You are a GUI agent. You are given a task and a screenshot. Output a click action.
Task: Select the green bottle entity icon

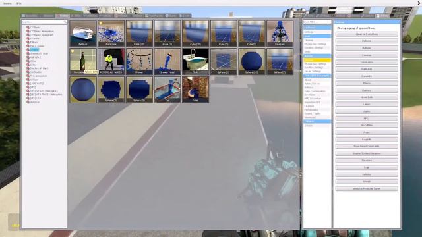pyautogui.click(x=83, y=61)
